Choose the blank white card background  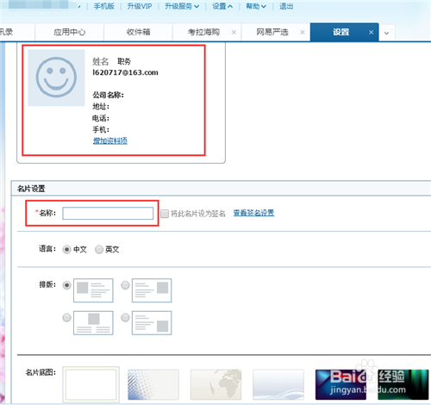[91, 384]
